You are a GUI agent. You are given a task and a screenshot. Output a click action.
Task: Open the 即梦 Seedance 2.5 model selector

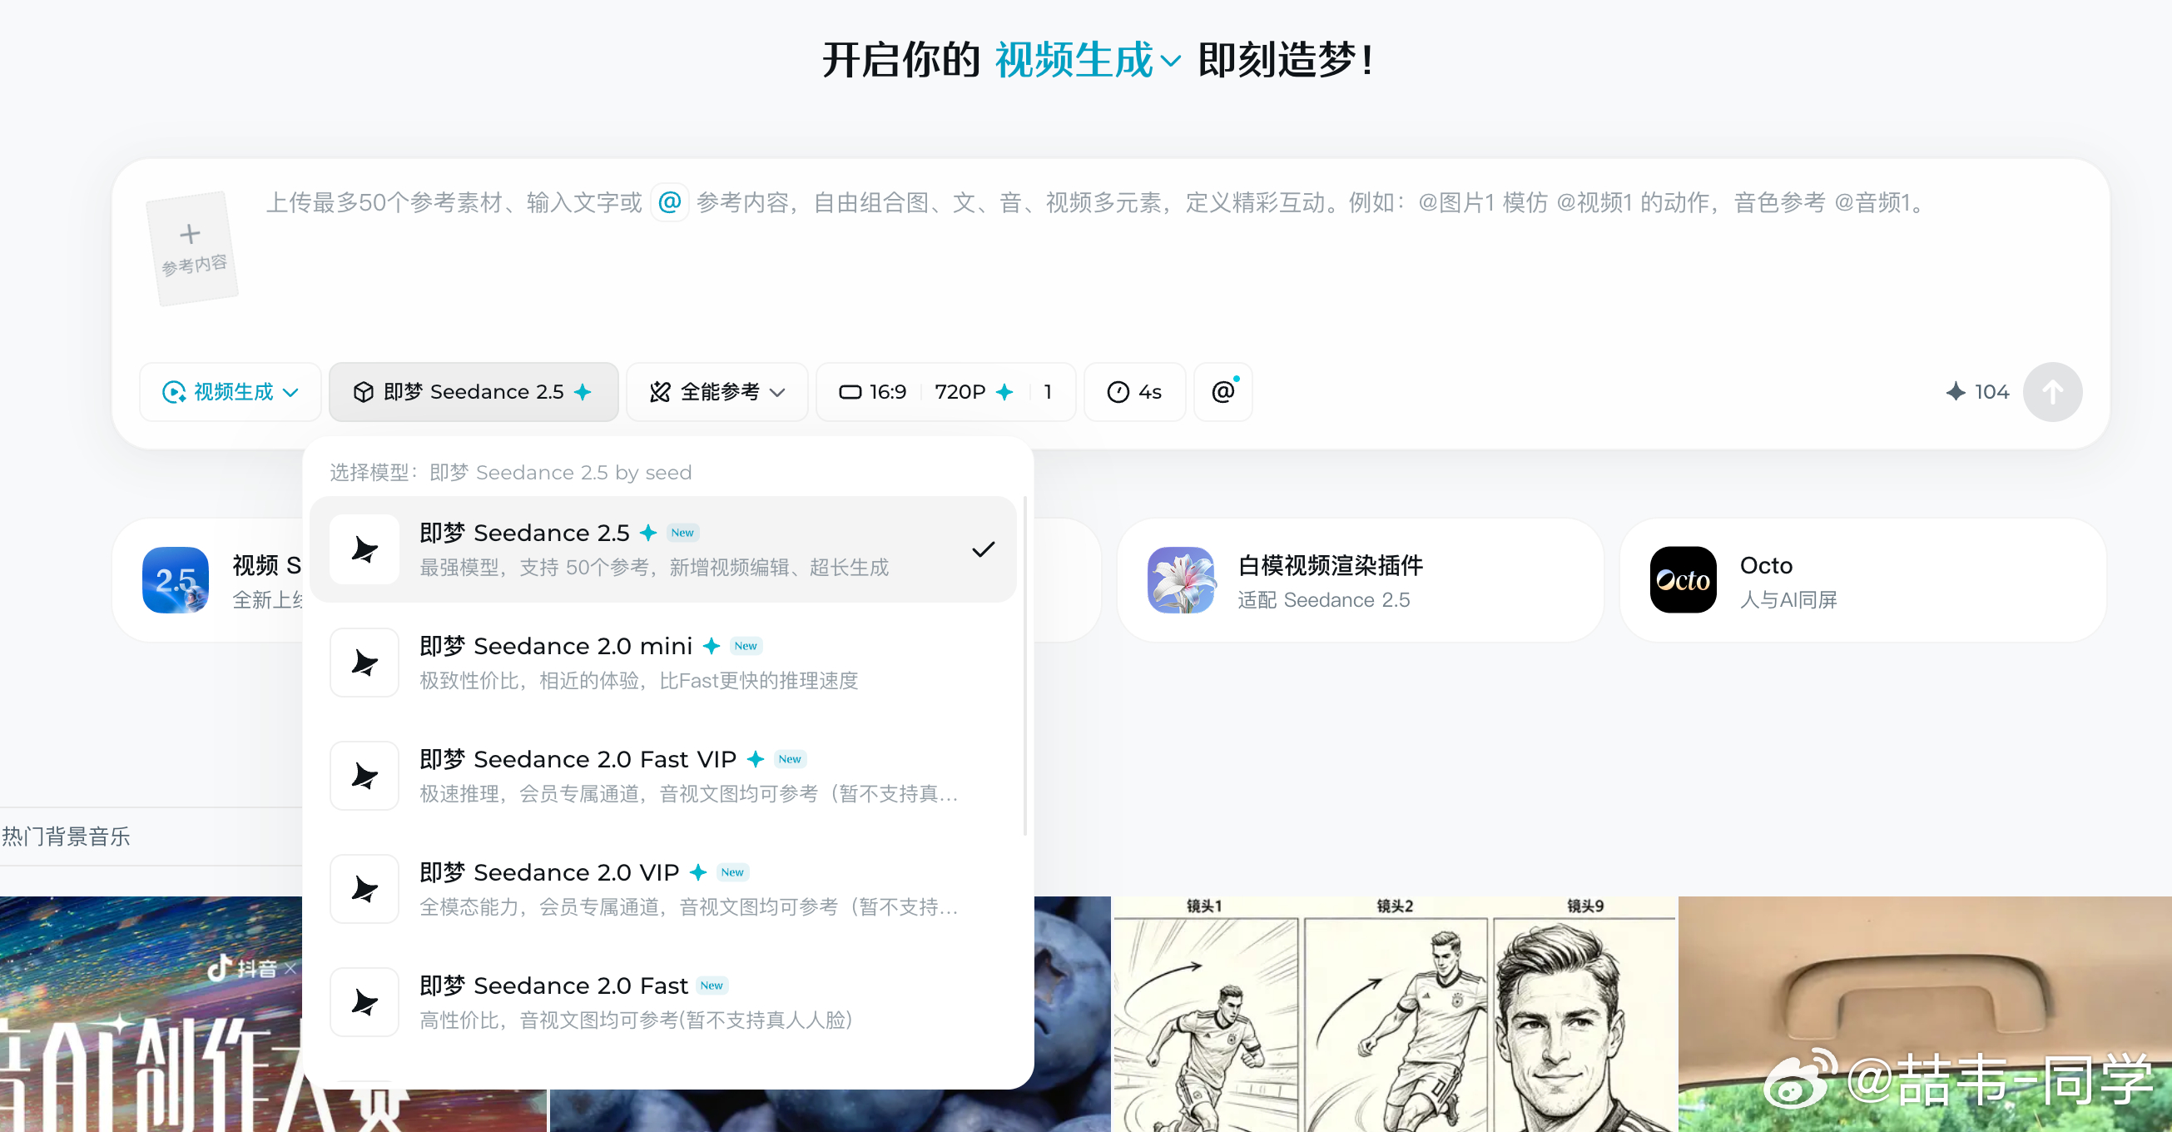point(473,392)
